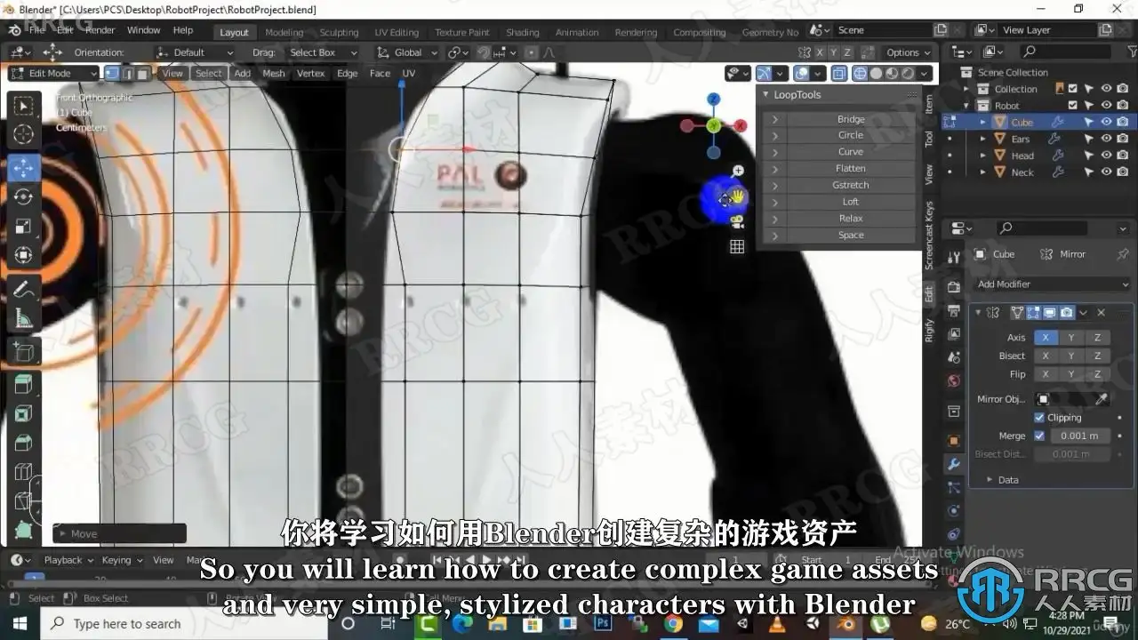Activate the Extrude Region tool
The height and width of the screenshot is (640, 1138).
click(x=24, y=385)
